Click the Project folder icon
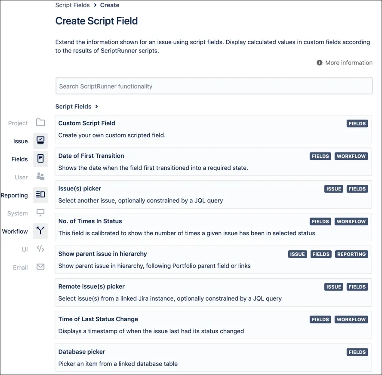This screenshot has height=375, width=382. click(40, 122)
